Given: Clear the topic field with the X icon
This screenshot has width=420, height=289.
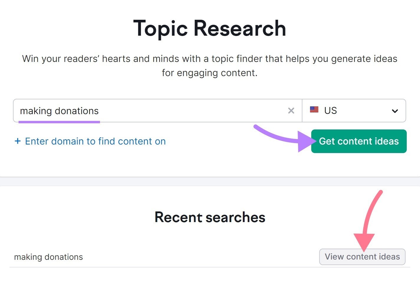Looking at the screenshot, I should point(291,111).
